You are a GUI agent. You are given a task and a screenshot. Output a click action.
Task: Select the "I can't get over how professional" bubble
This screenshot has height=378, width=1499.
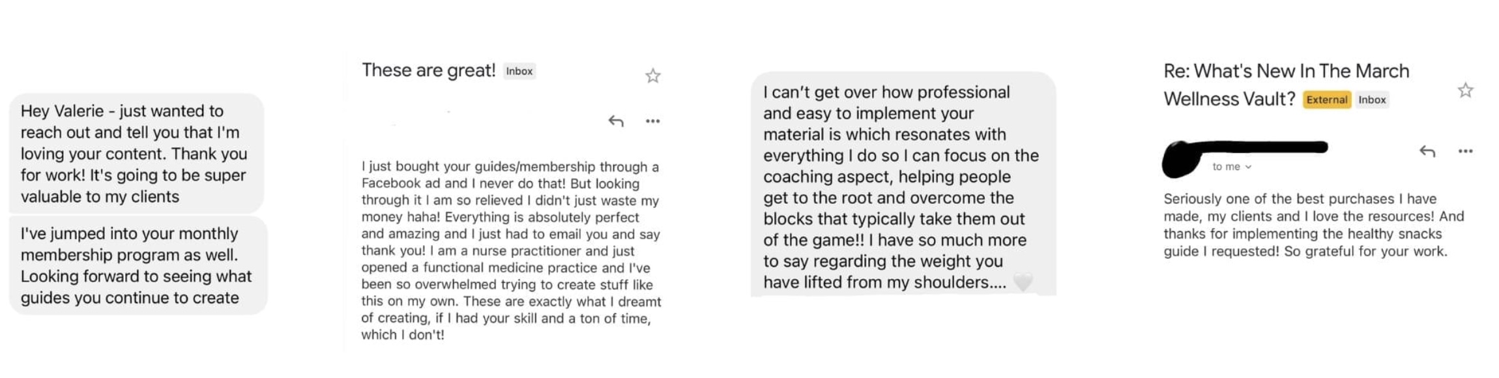(903, 184)
